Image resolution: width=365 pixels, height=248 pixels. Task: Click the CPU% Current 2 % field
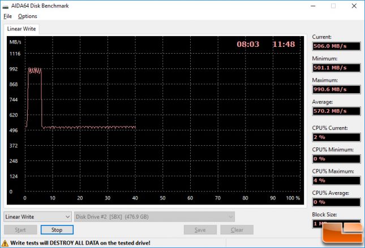click(336, 137)
